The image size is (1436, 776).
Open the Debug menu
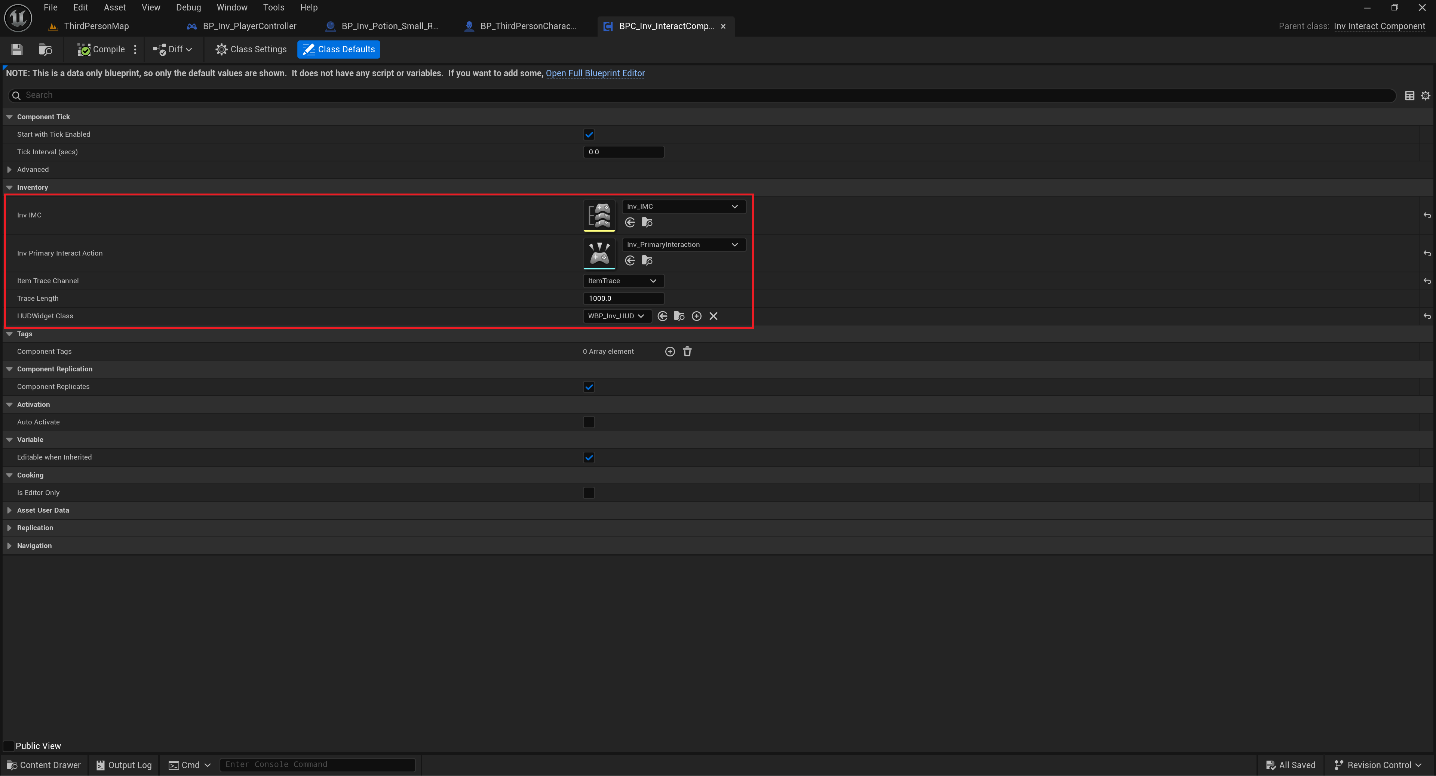(188, 7)
